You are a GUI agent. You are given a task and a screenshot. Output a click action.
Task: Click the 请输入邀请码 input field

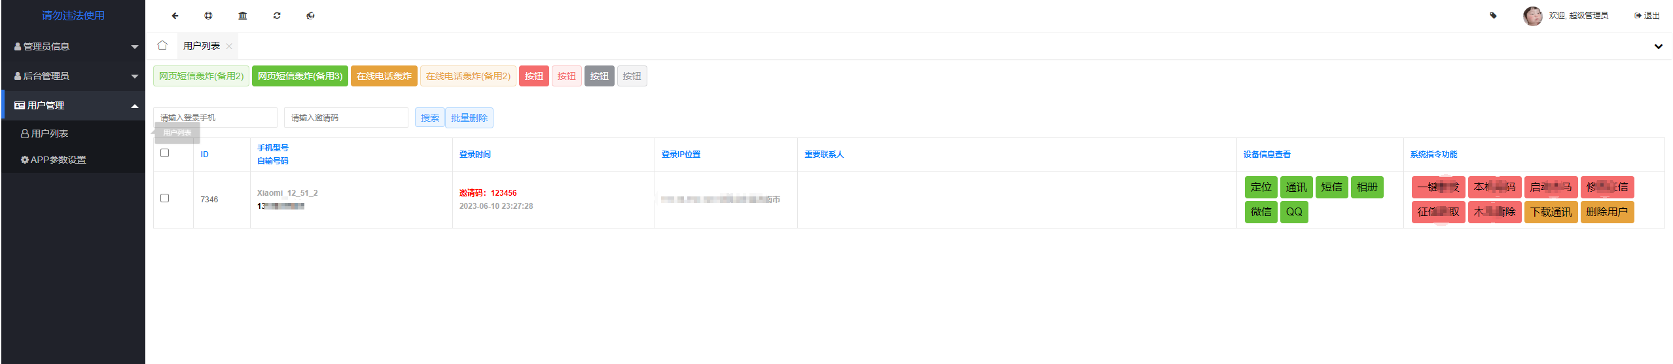click(x=346, y=118)
